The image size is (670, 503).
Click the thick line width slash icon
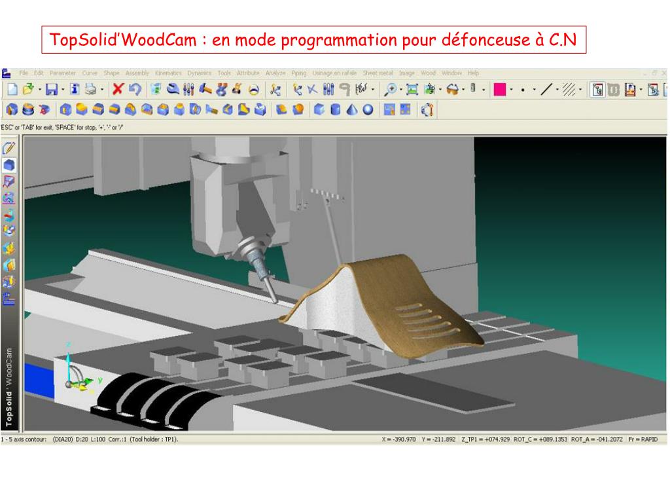(x=546, y=89)
